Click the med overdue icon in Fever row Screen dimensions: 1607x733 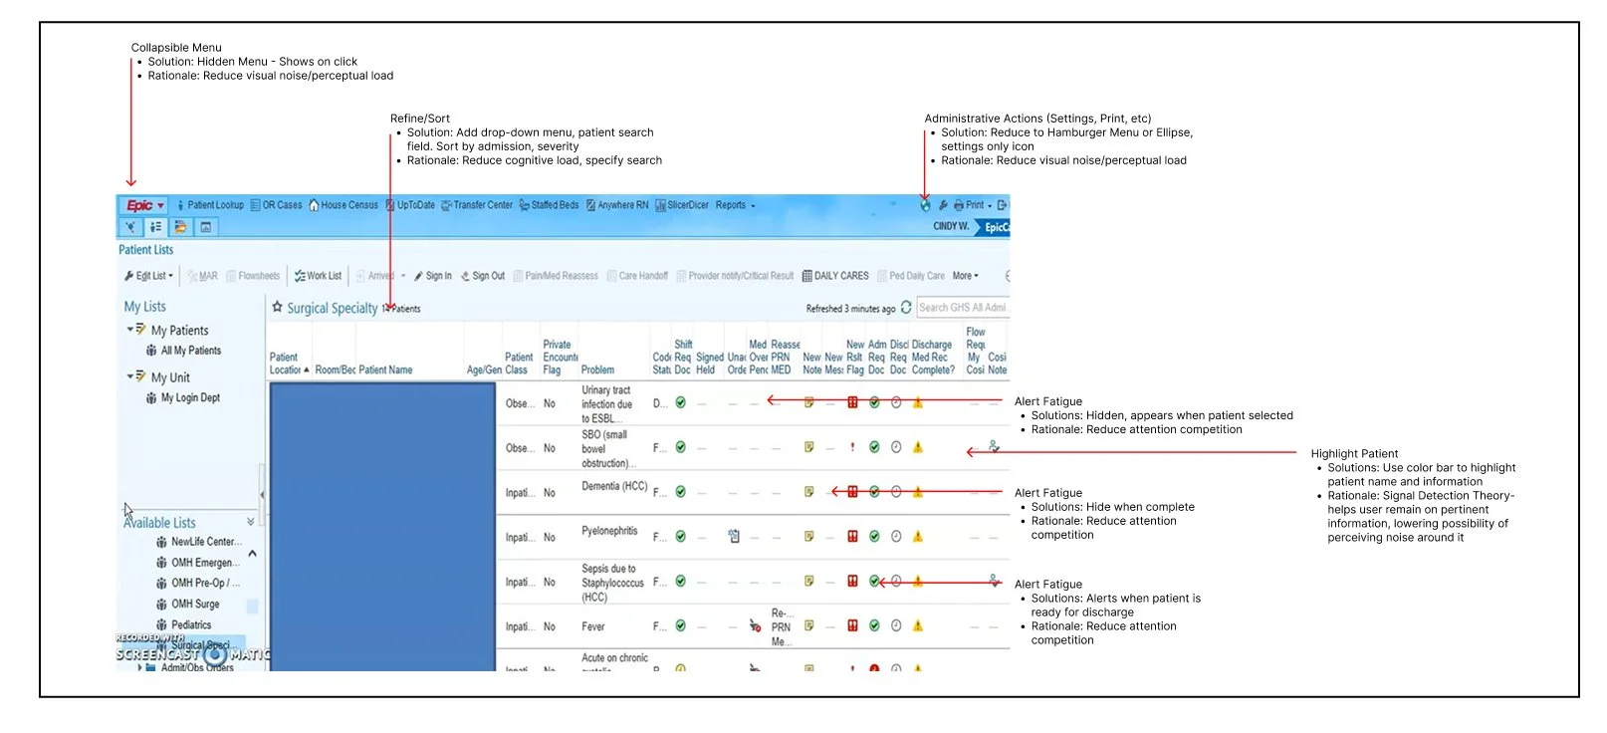tap(756, 626)
